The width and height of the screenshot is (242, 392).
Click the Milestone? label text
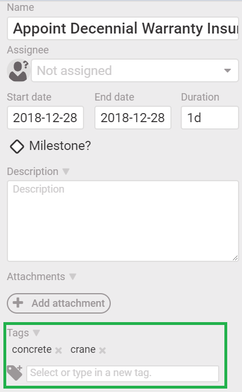pyautogui.click(x=60, y=145)
